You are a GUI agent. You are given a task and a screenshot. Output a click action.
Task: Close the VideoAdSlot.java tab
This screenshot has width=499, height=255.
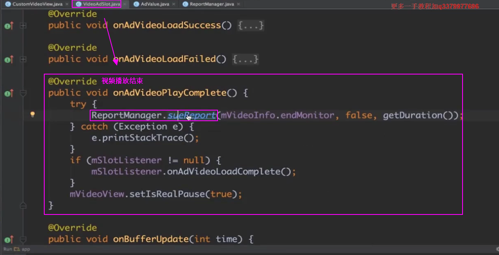(x=125, y=4)
